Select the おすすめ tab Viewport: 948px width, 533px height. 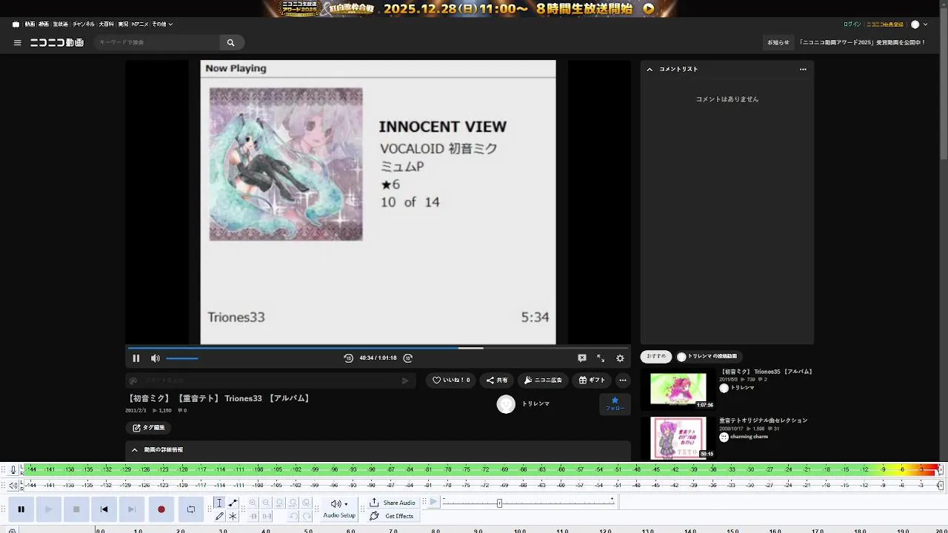pyautogui.click(x=656, y=357)
